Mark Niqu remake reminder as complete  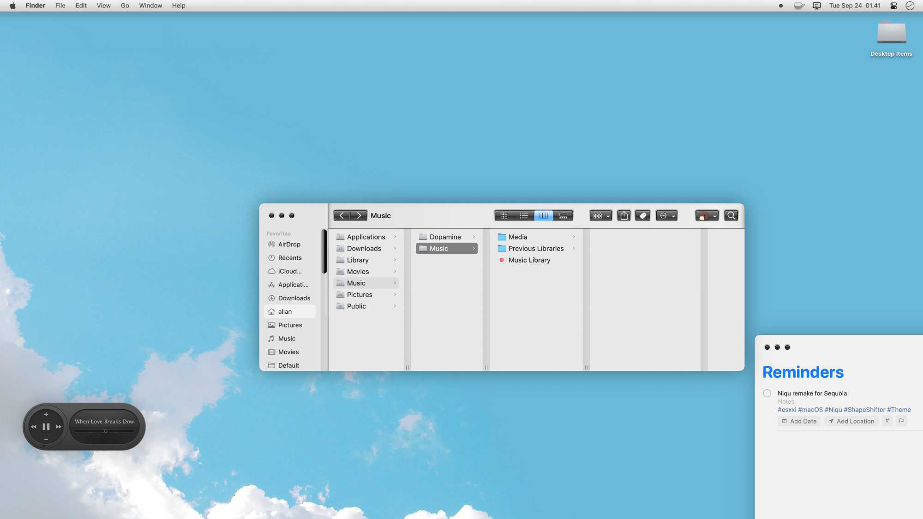point(767,394)
